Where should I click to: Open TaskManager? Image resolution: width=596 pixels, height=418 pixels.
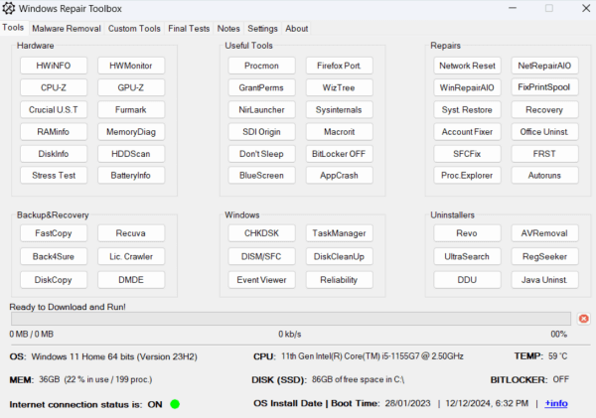click(x=340, y=233)
